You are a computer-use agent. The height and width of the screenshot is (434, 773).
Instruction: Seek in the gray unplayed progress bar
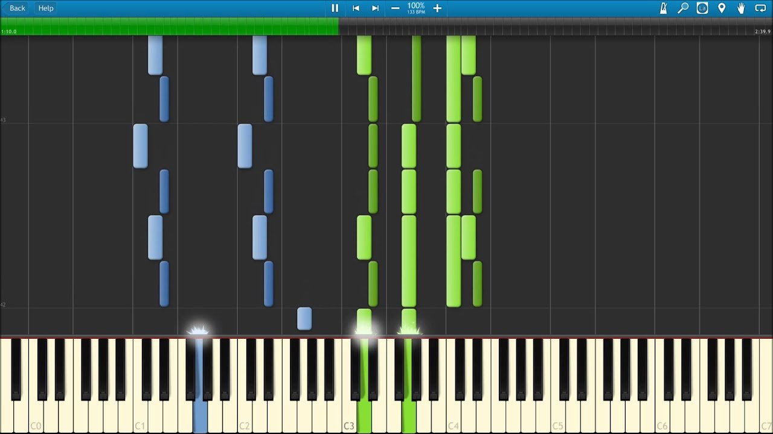click(x=556, y=26)
